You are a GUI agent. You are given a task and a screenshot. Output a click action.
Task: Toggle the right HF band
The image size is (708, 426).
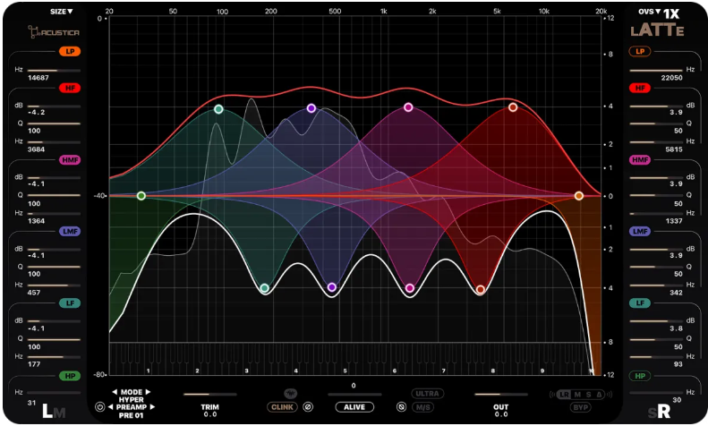click(x=640, y=88)
